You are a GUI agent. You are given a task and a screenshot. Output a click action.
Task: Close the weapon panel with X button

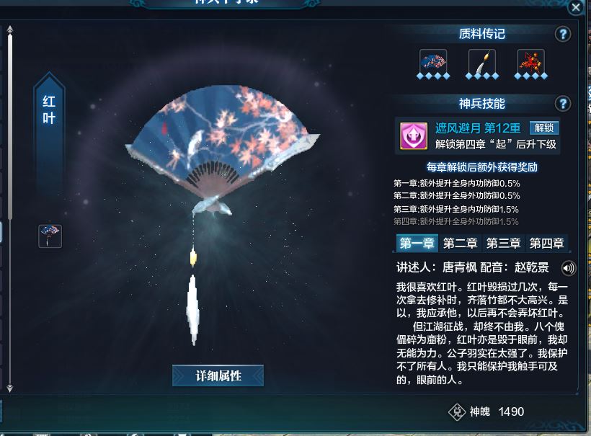576,6
